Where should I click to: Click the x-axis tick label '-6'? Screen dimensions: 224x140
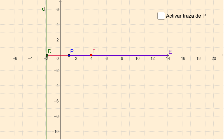click(x=15, y=59)
